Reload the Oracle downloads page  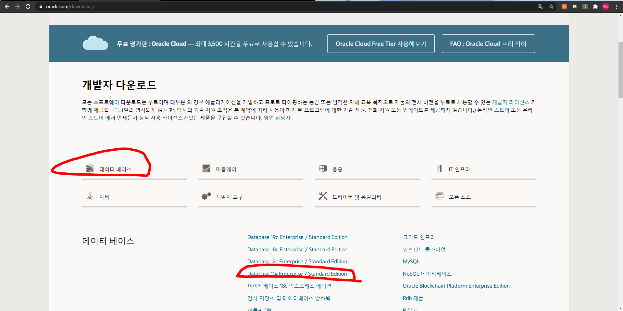pos(28,6)
